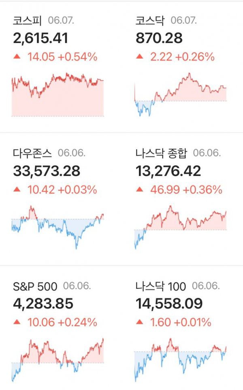This screenshot has height=390, width=243.
Task: Select the 다우존스 index title
Action: (32, 153)
